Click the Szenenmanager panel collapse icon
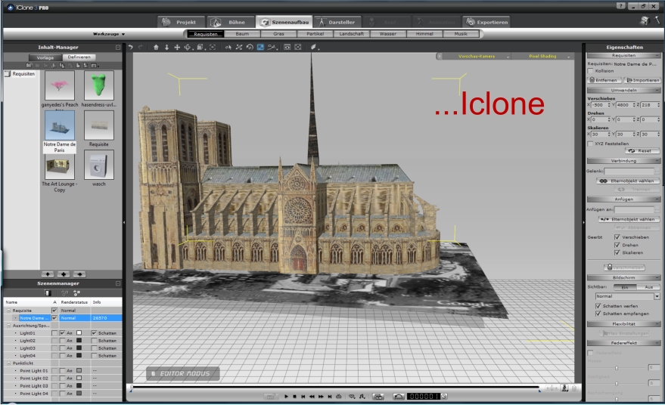 point(118,283)
